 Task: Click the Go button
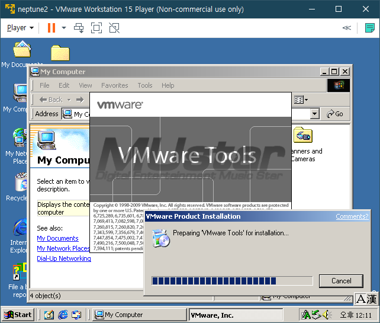click(334, 114)
